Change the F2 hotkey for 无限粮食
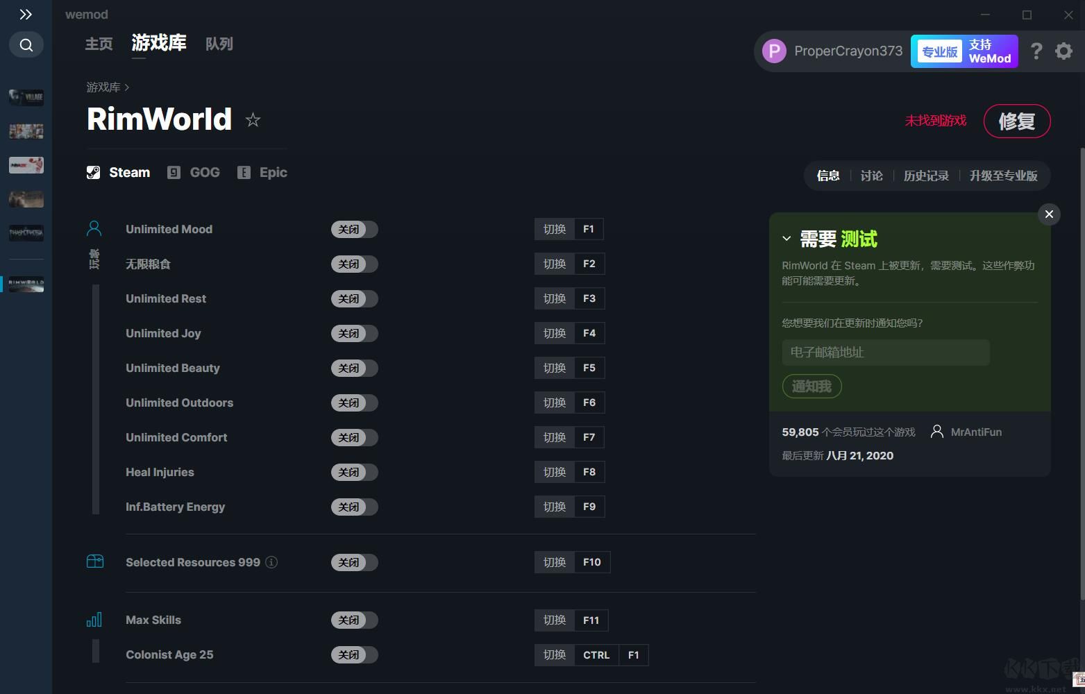The width and height of the screenshot is (1085, 694). [x=589, y=264]
